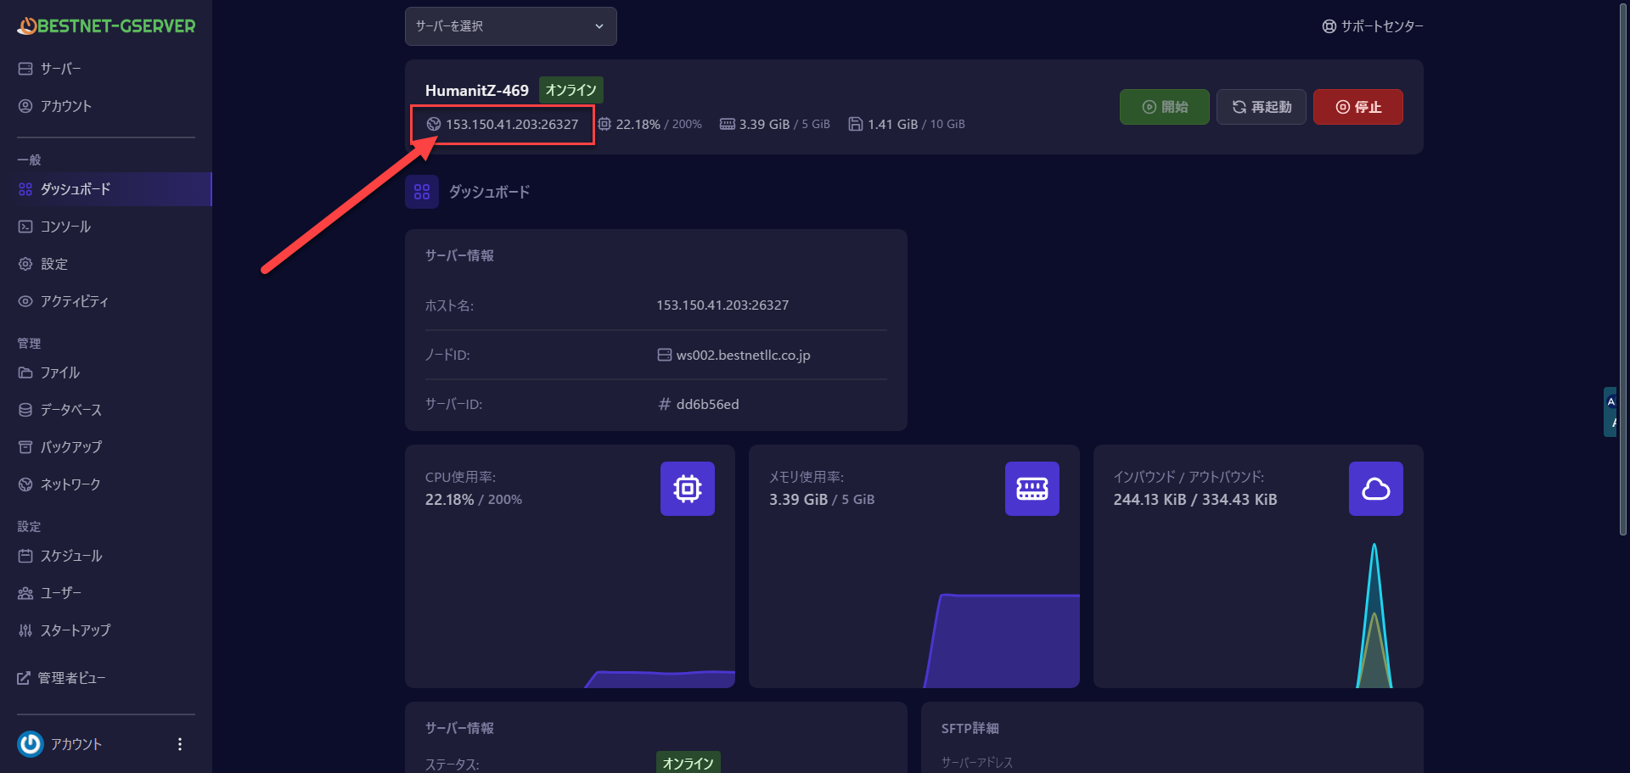Click the memory icon in the メモリ使用率 card

1032,489
